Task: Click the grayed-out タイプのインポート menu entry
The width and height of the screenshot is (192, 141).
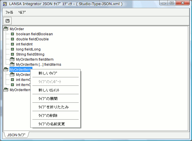Action: click(x=55, y=81)
